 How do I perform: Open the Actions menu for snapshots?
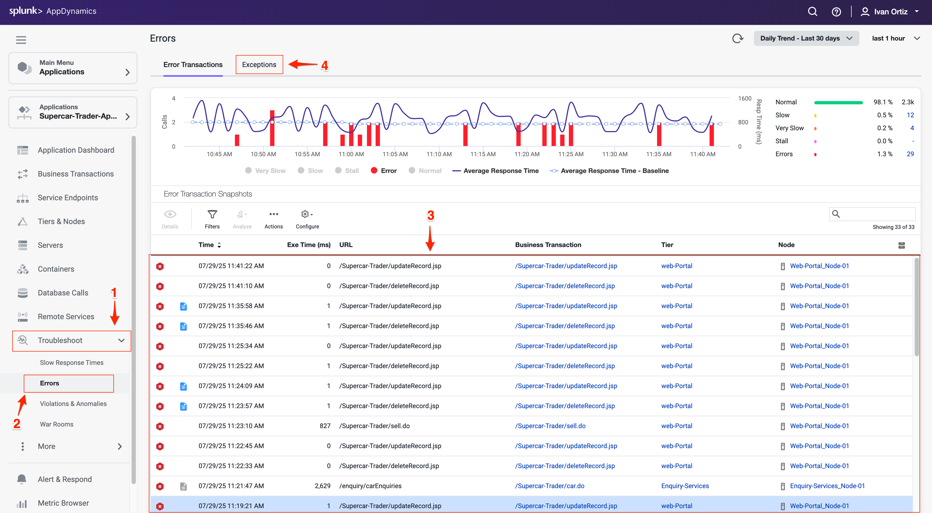pyautogui.click(x=274, y=218)
